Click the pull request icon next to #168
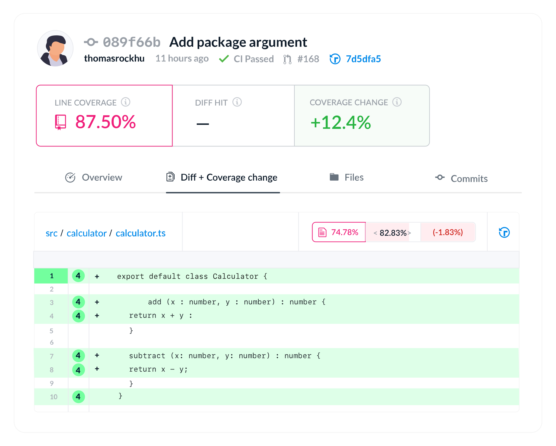Viewport: 556px width, 446px height. [287, 59]
